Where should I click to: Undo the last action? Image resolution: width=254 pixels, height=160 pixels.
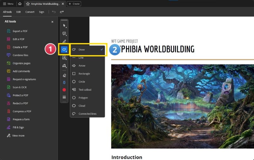[54, 12]
